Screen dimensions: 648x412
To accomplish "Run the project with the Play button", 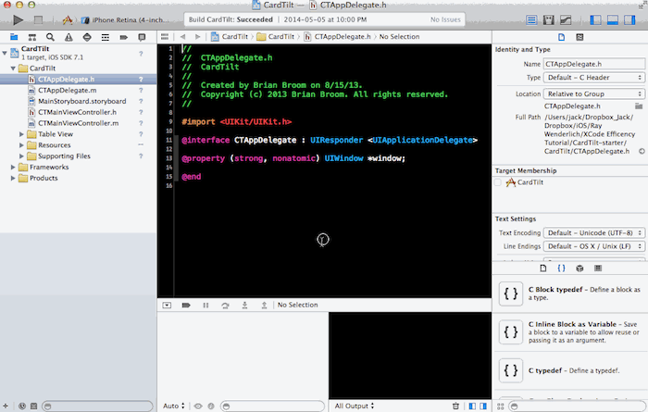I will click(18, 19).
